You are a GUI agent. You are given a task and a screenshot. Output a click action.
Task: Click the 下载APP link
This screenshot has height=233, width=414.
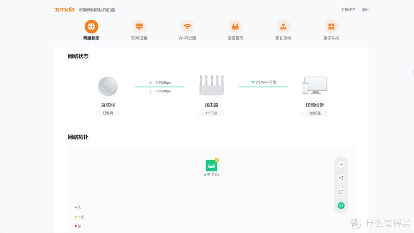click(348, 10)
